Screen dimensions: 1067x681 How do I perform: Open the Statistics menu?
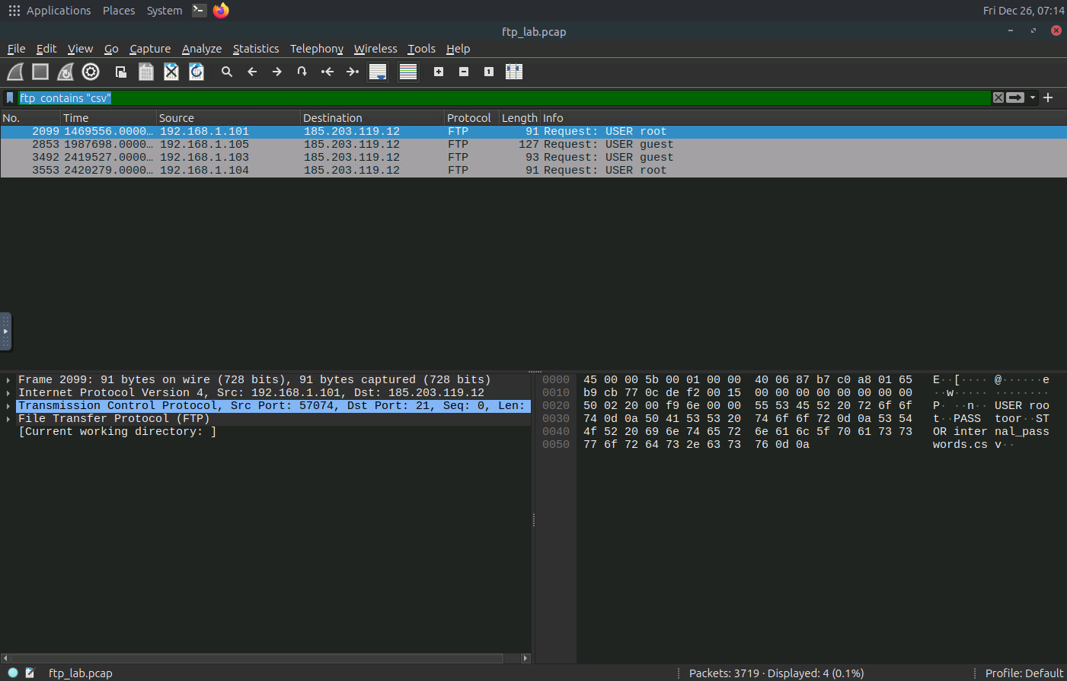(255, 49)
